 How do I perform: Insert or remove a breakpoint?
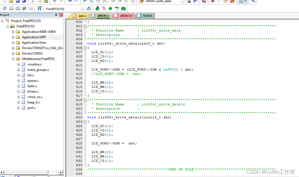coord(213,2)
